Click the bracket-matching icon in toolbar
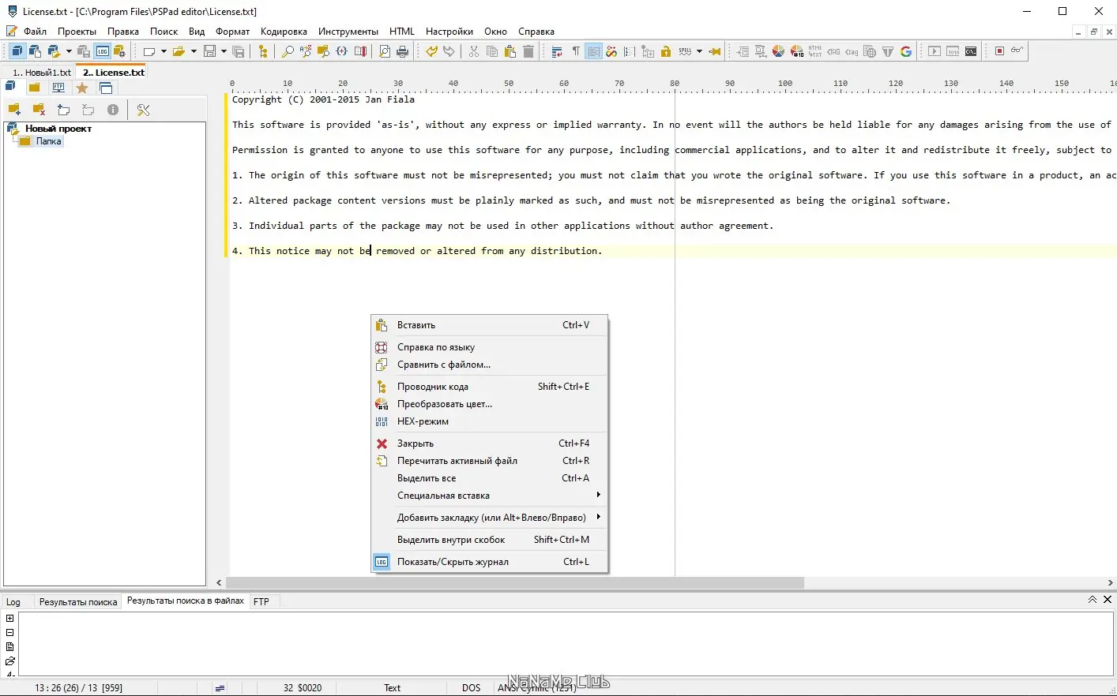 coord(342,51)
